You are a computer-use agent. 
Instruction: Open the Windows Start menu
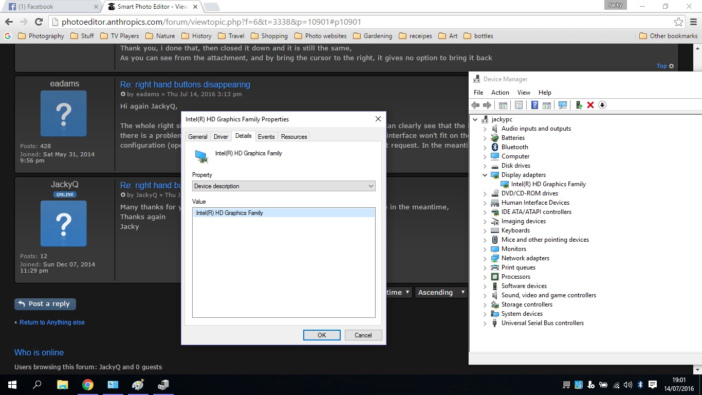[12, 385]
